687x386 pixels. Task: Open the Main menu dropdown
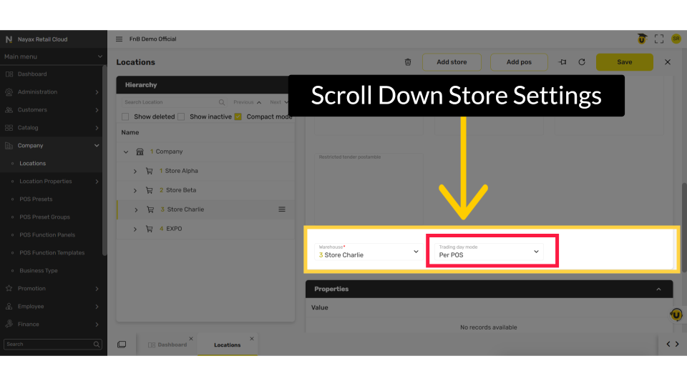[x=54, y=56]
